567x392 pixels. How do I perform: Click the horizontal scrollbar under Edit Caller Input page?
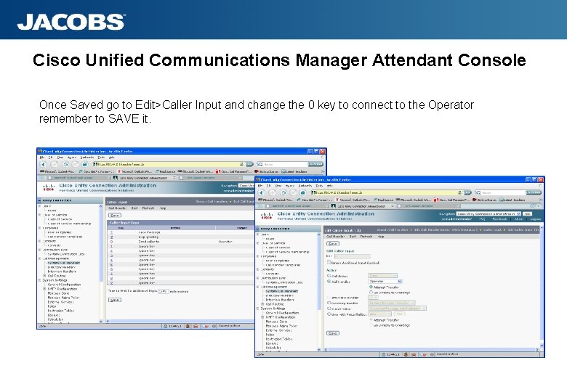pyautogui.click(x=432, y=349)
